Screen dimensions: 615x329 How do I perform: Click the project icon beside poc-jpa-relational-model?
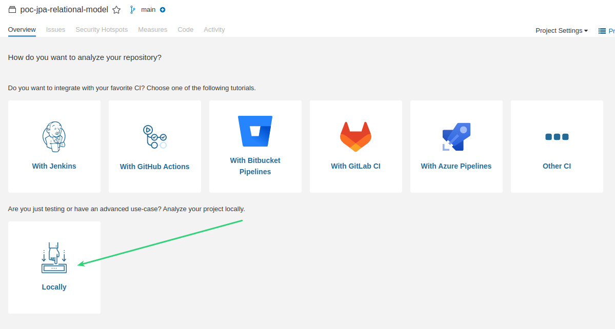[12, 10]
